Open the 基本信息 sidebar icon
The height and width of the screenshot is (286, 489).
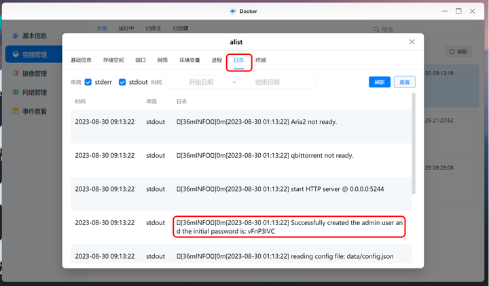[x=16, y=35]
